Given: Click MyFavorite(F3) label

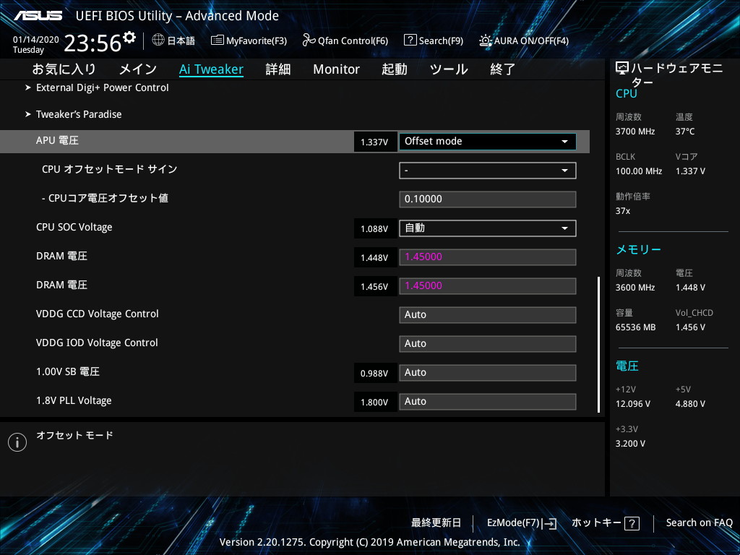Looking at the screenshot, I should (x=257, y=41).
